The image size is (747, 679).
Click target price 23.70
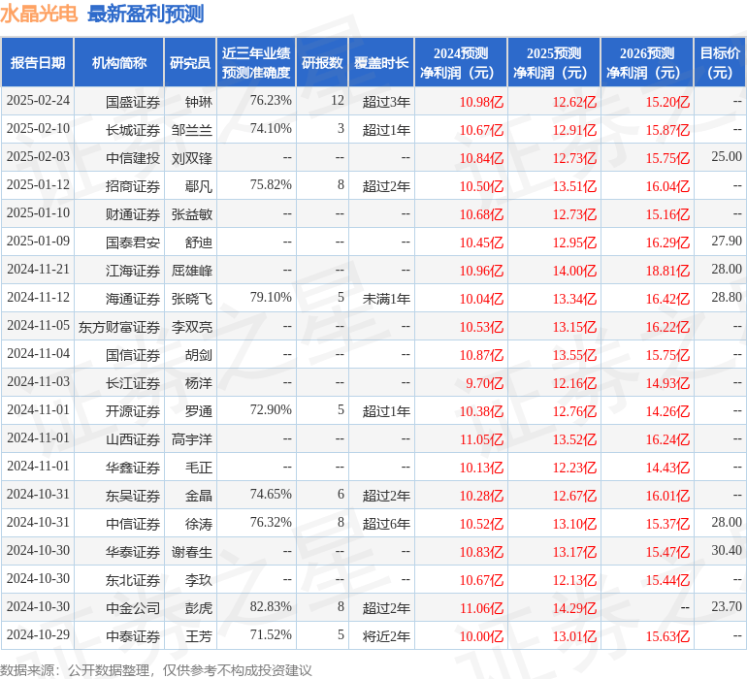(x=727, y=606)
